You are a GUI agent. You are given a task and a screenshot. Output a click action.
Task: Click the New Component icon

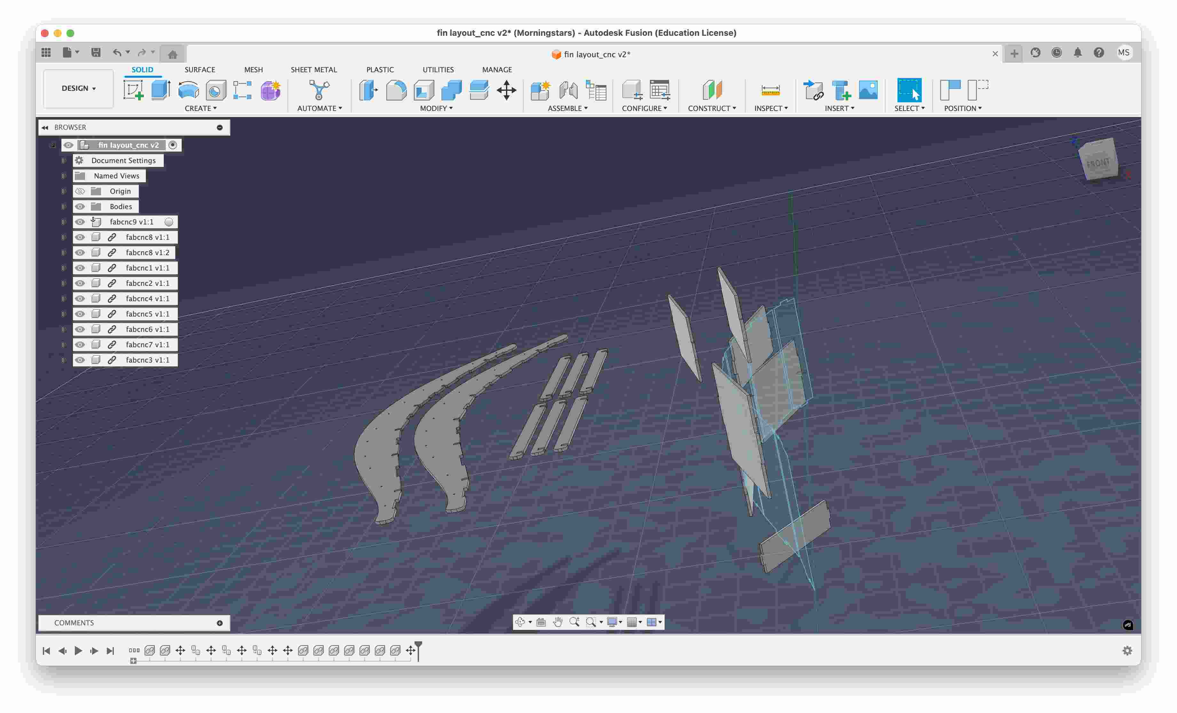(x=540, y=90)
